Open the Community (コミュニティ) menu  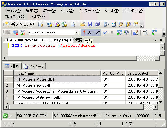pyautogui.click(x=15, y=17)
